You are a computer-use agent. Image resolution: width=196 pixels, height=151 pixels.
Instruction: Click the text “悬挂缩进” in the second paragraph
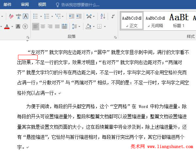point(35,137)
